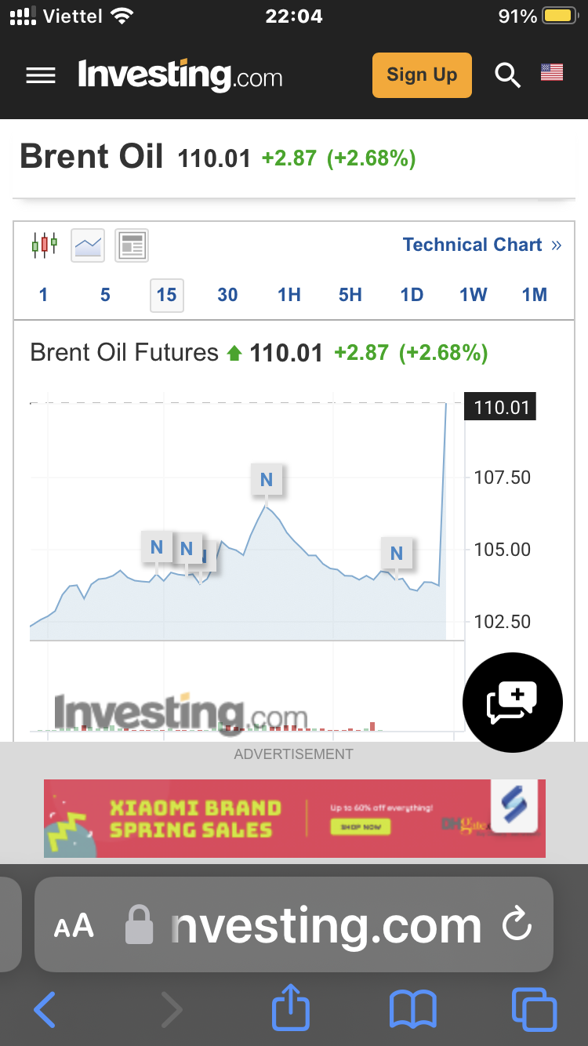Viewport: 588px width, 1046px height.
Task: Choose the 30 minute interval
Action: point(227,295)
